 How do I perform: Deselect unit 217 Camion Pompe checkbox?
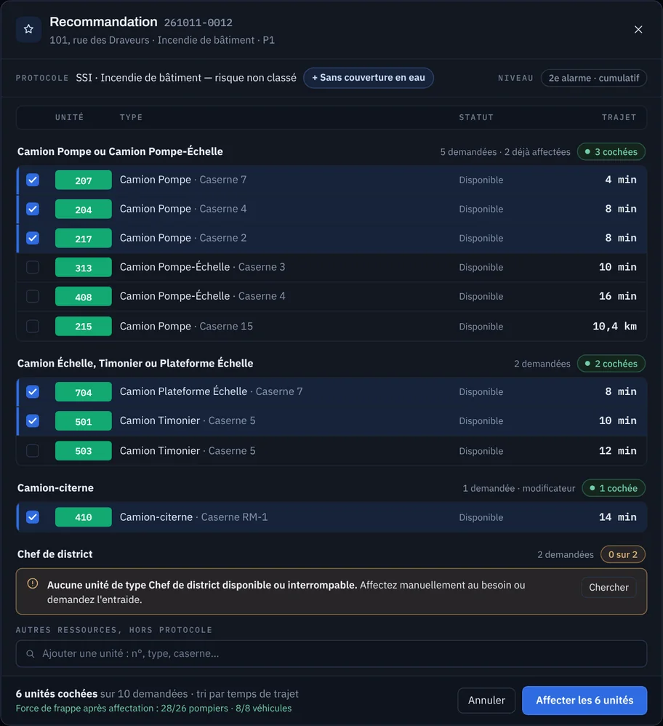click(x=33, y=238)
